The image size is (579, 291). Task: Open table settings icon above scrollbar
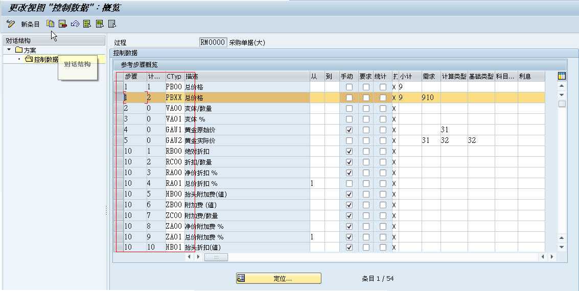click(562, 76)
